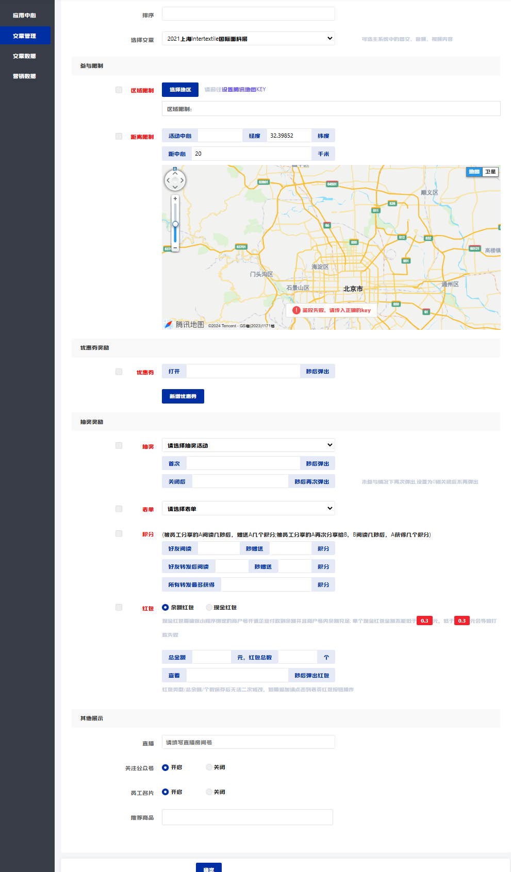Screen dimensions: 511x872
Task: Open the 选择文章 dropdown
Action: pos(248,39)
